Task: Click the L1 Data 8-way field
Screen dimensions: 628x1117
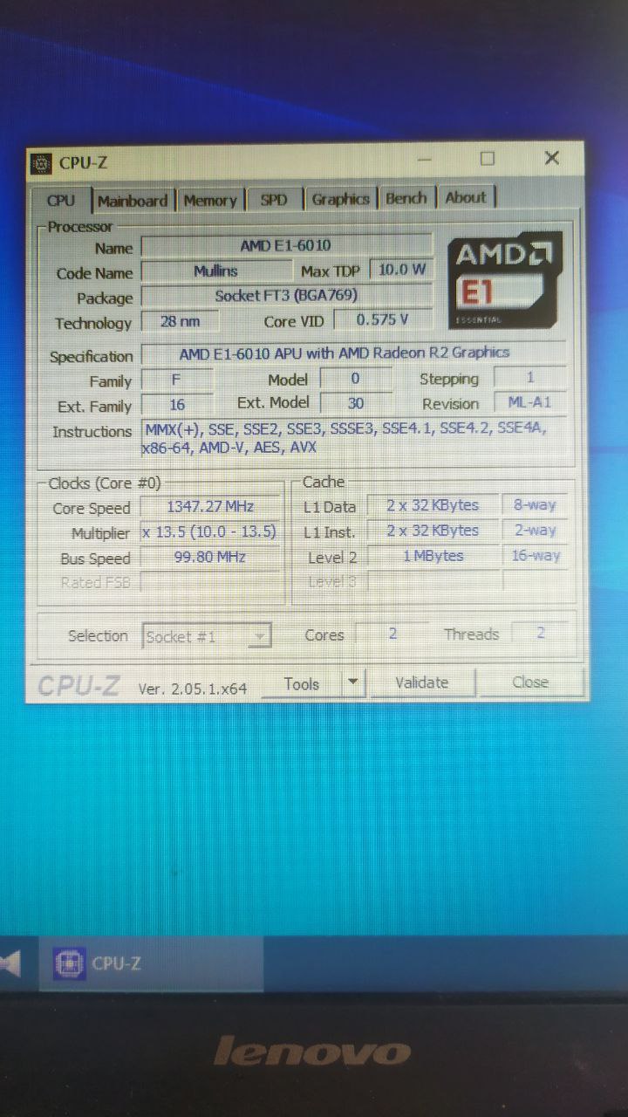Action: (x=535, y=504)
